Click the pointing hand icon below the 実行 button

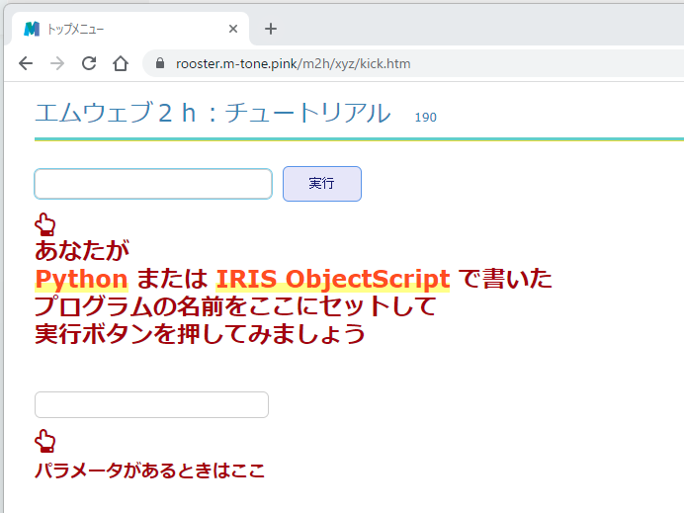pos(45,224)
